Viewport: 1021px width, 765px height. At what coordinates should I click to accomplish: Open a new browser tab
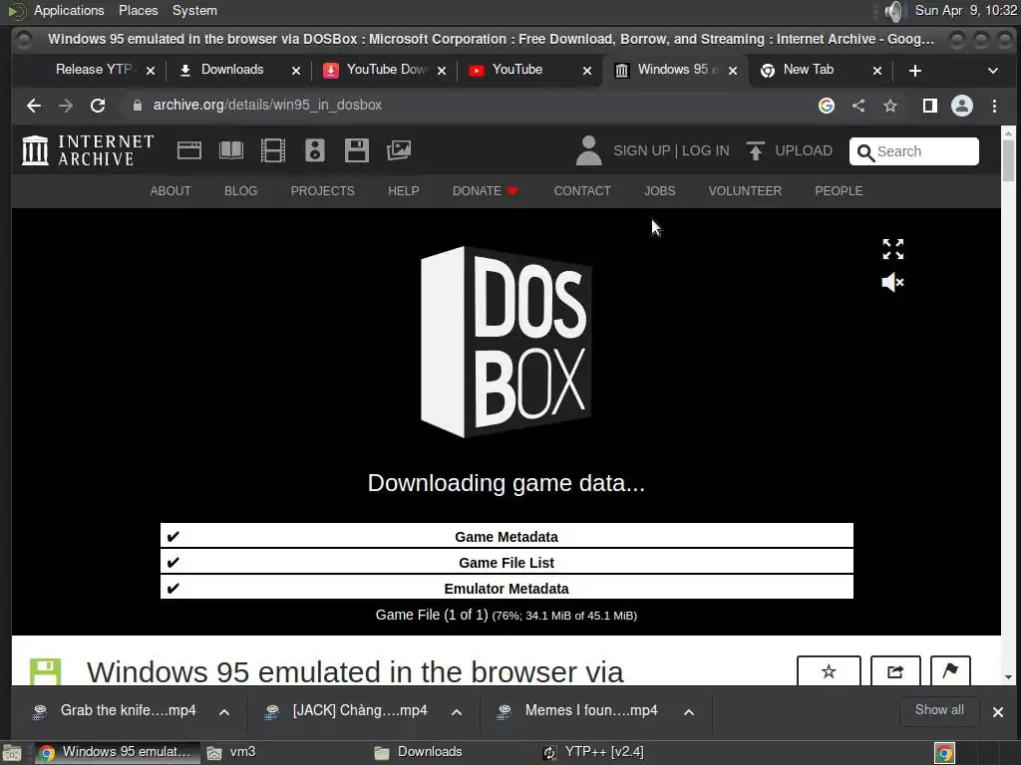click(915, 71)
